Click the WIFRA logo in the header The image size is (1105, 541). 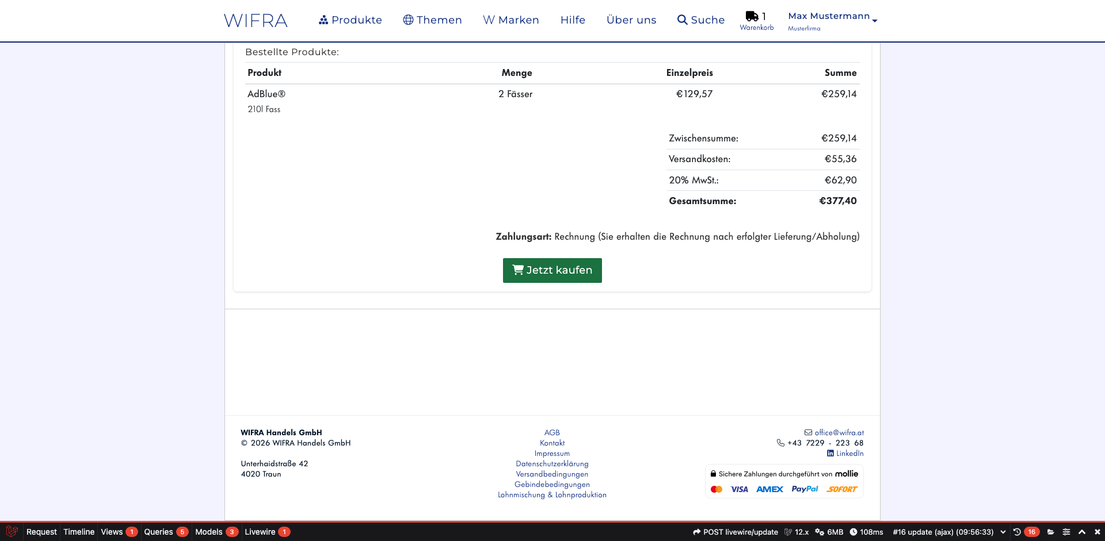(256, 21)
